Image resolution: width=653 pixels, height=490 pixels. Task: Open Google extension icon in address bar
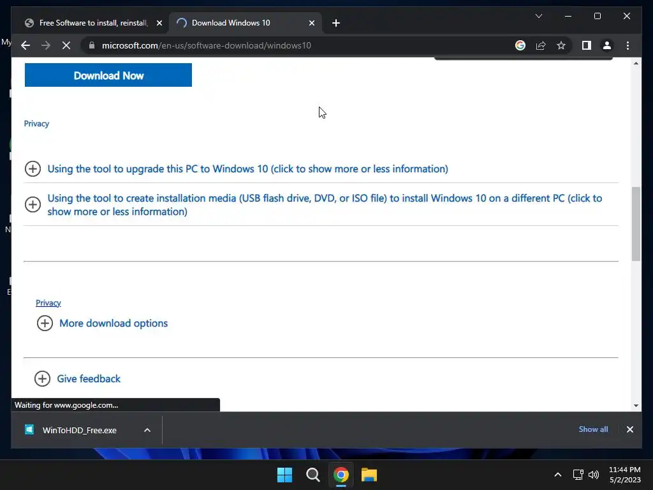520,45
